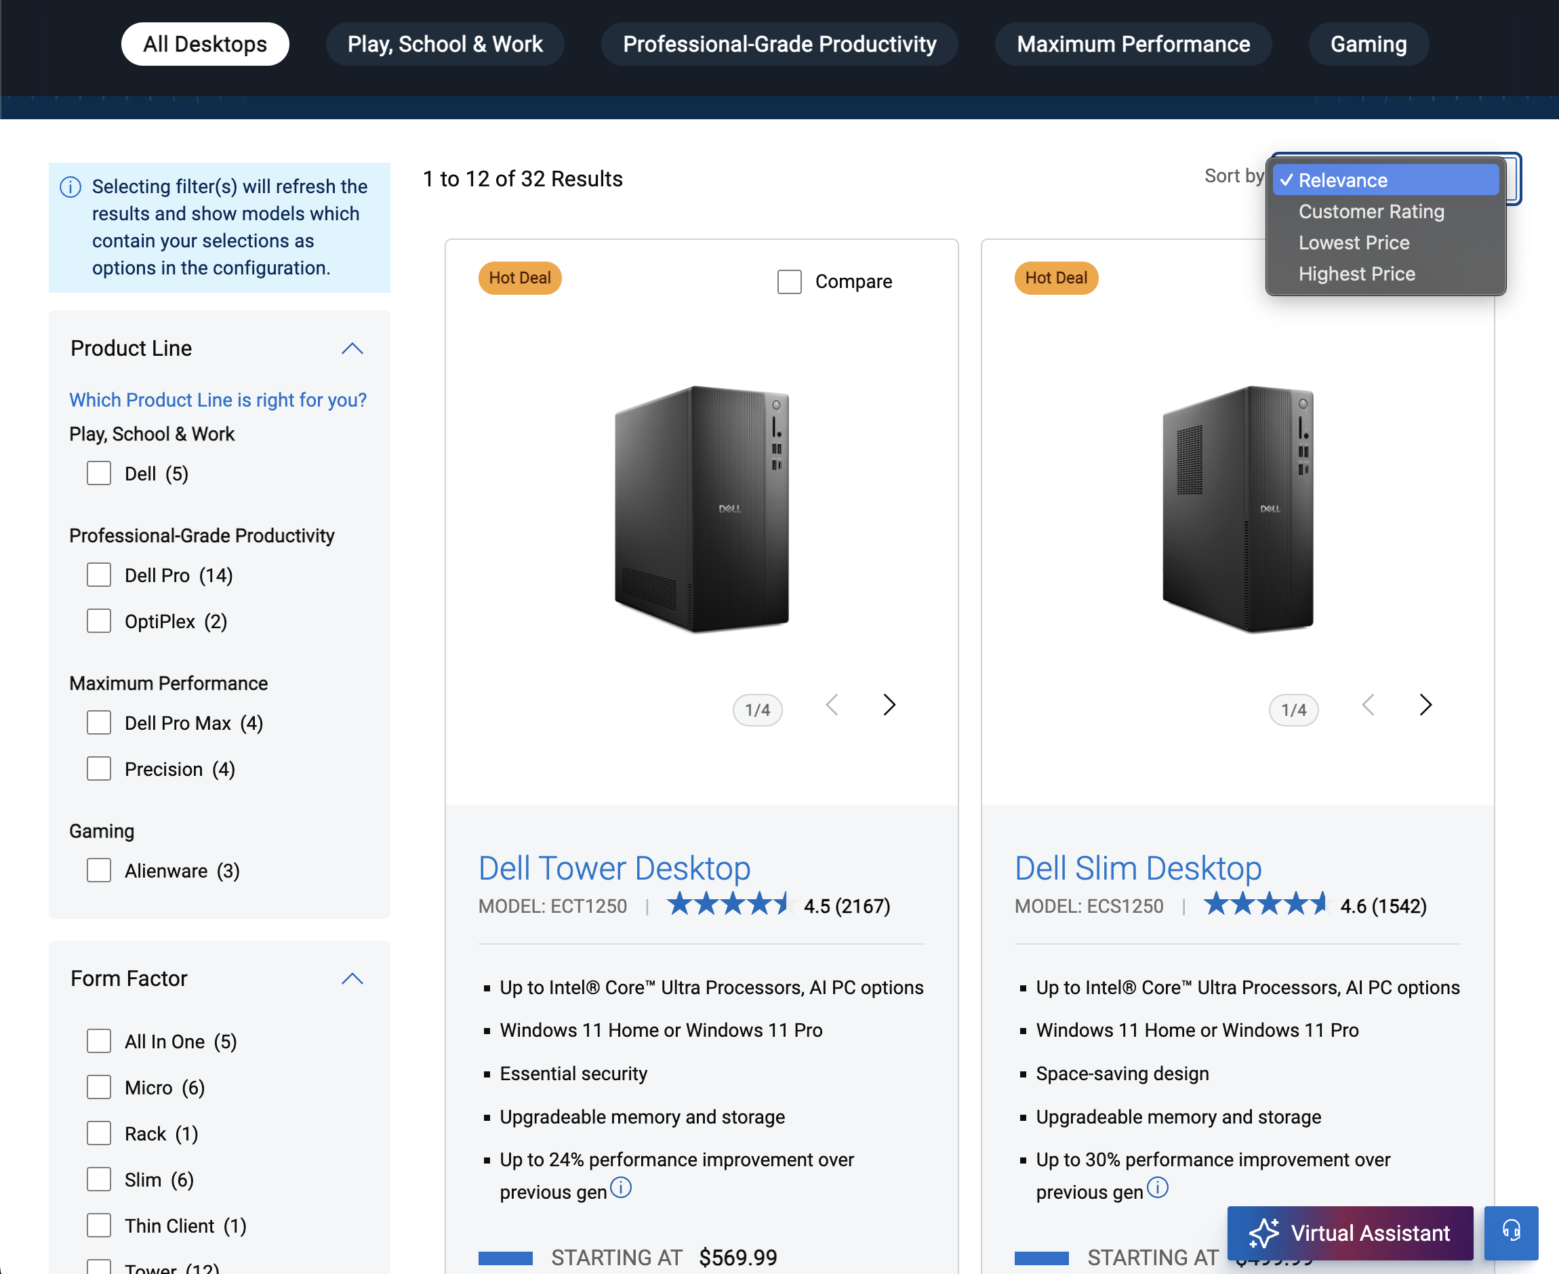Click the next image arrow on Dell Tower Desktop
The image size is (1559, 1274).
click(889, 705)
